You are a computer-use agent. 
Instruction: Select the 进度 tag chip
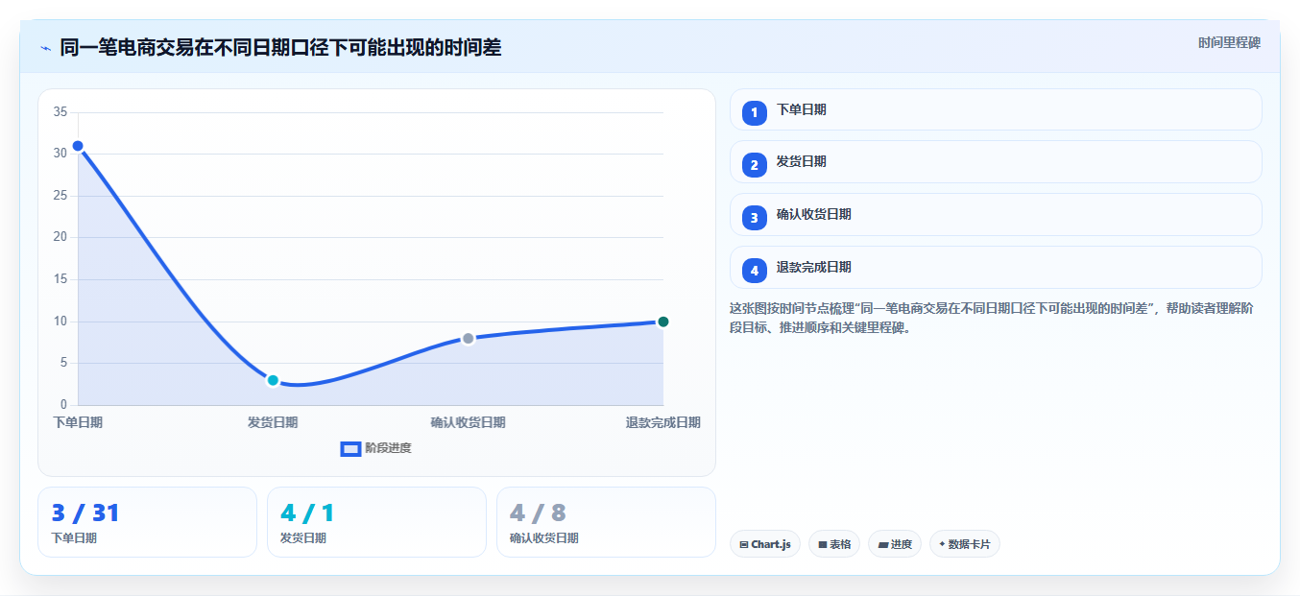895,544
